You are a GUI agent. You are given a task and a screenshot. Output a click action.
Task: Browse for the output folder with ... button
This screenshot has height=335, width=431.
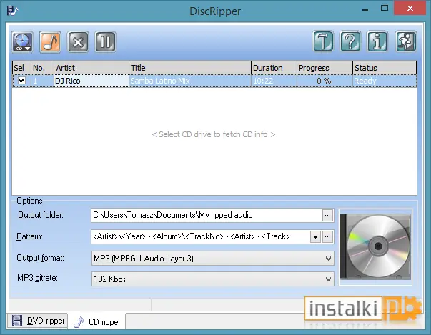pos(327,215)
